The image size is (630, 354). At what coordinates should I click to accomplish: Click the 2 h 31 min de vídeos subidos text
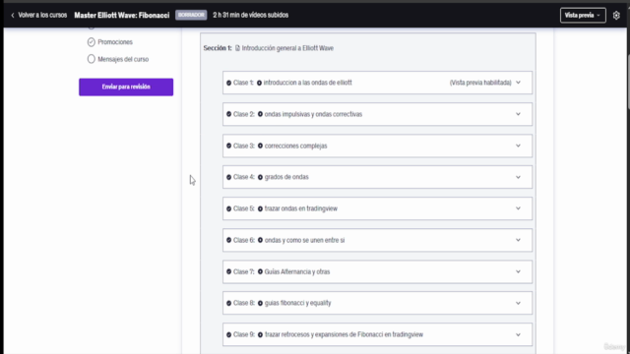click(251, 16)
